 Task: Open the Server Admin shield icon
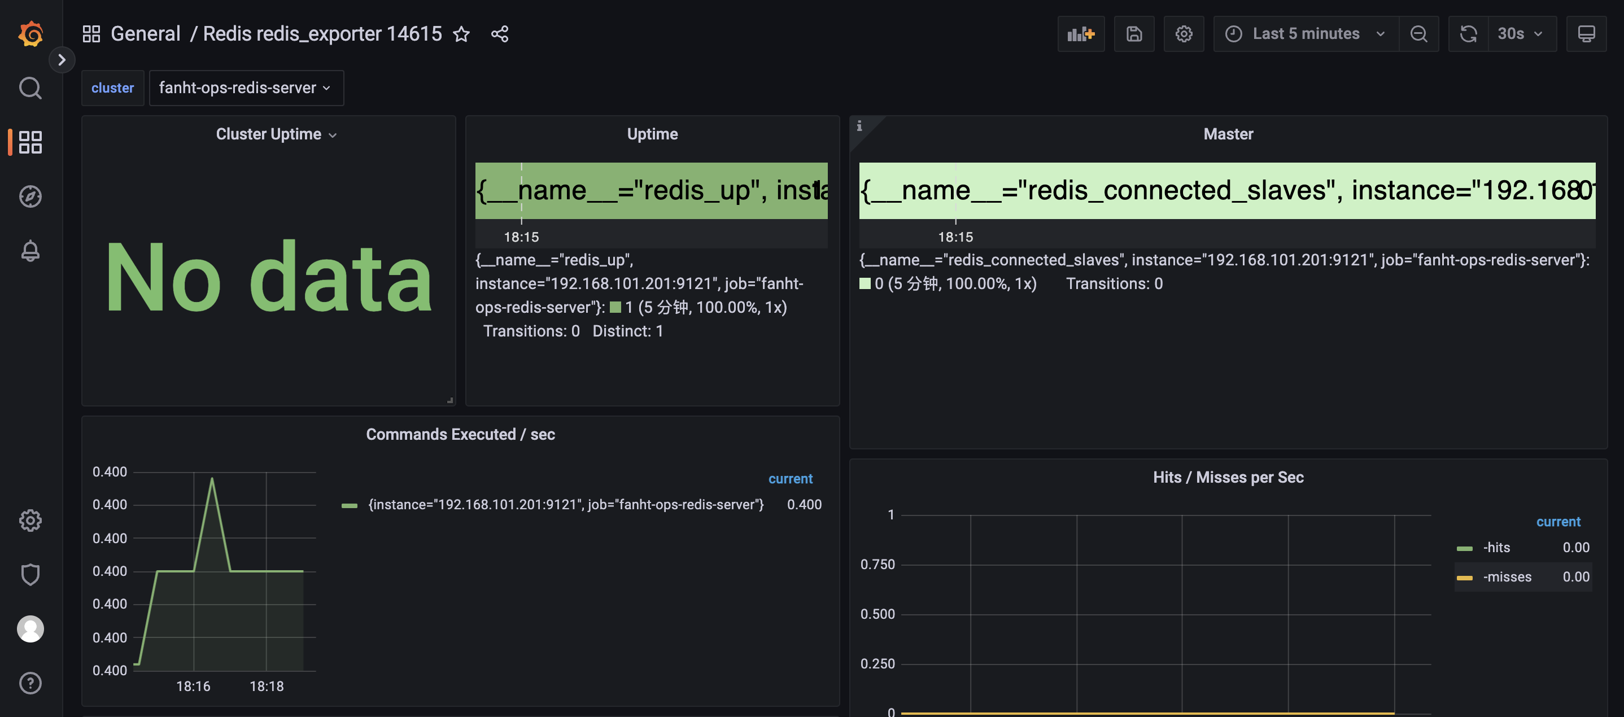(30, 575)
